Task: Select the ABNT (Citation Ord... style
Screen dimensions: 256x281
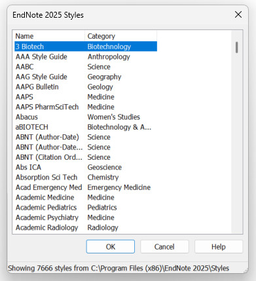Action: [86, 157]
